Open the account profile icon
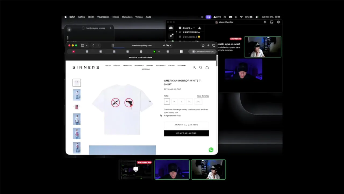This screenshot has height=194, width=344. tap(194, 67)
